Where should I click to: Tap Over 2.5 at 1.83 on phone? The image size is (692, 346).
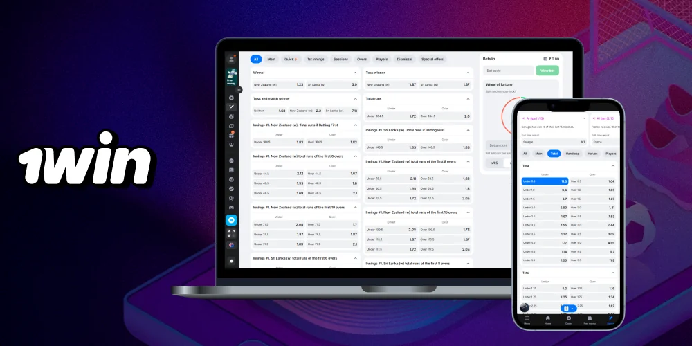click(593, 216)
